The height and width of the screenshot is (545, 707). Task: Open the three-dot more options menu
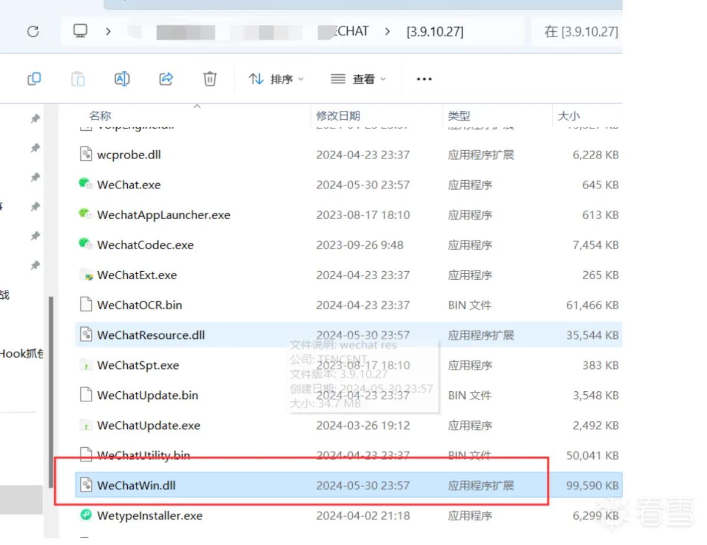point(424,79)
